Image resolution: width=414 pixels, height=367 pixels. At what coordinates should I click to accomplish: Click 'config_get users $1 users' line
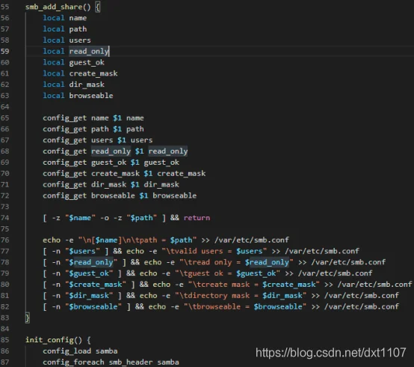[x=98, y=140]
